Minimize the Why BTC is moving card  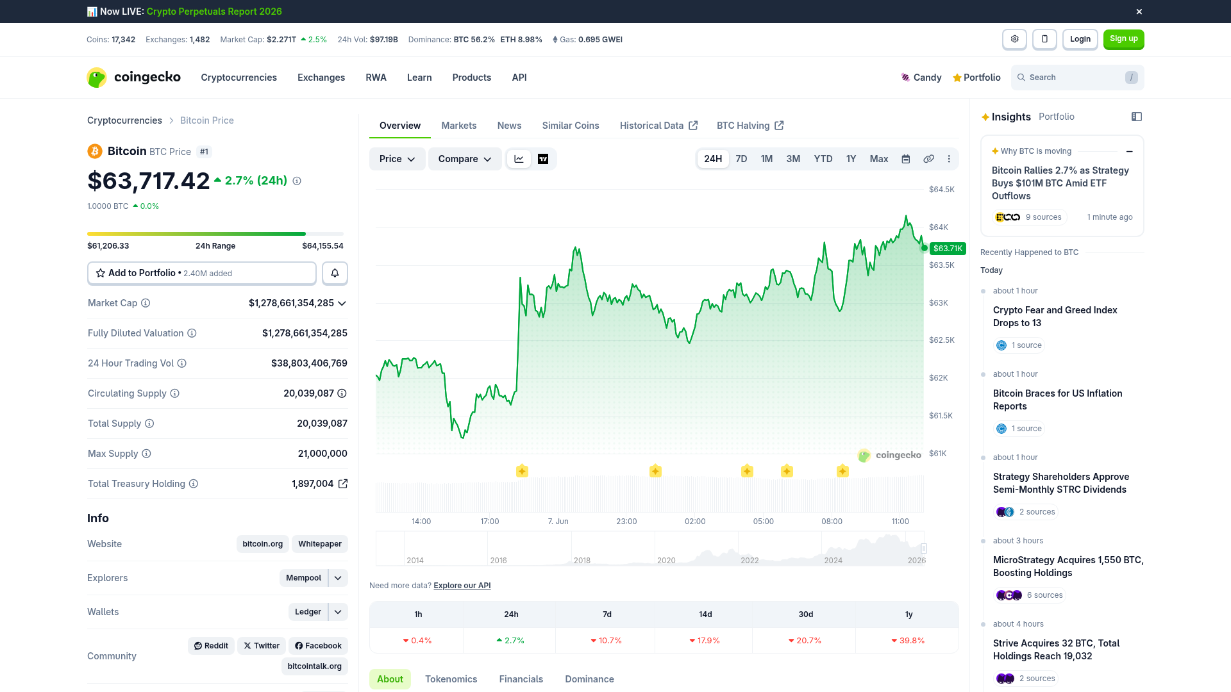[x=1129, y=152]
